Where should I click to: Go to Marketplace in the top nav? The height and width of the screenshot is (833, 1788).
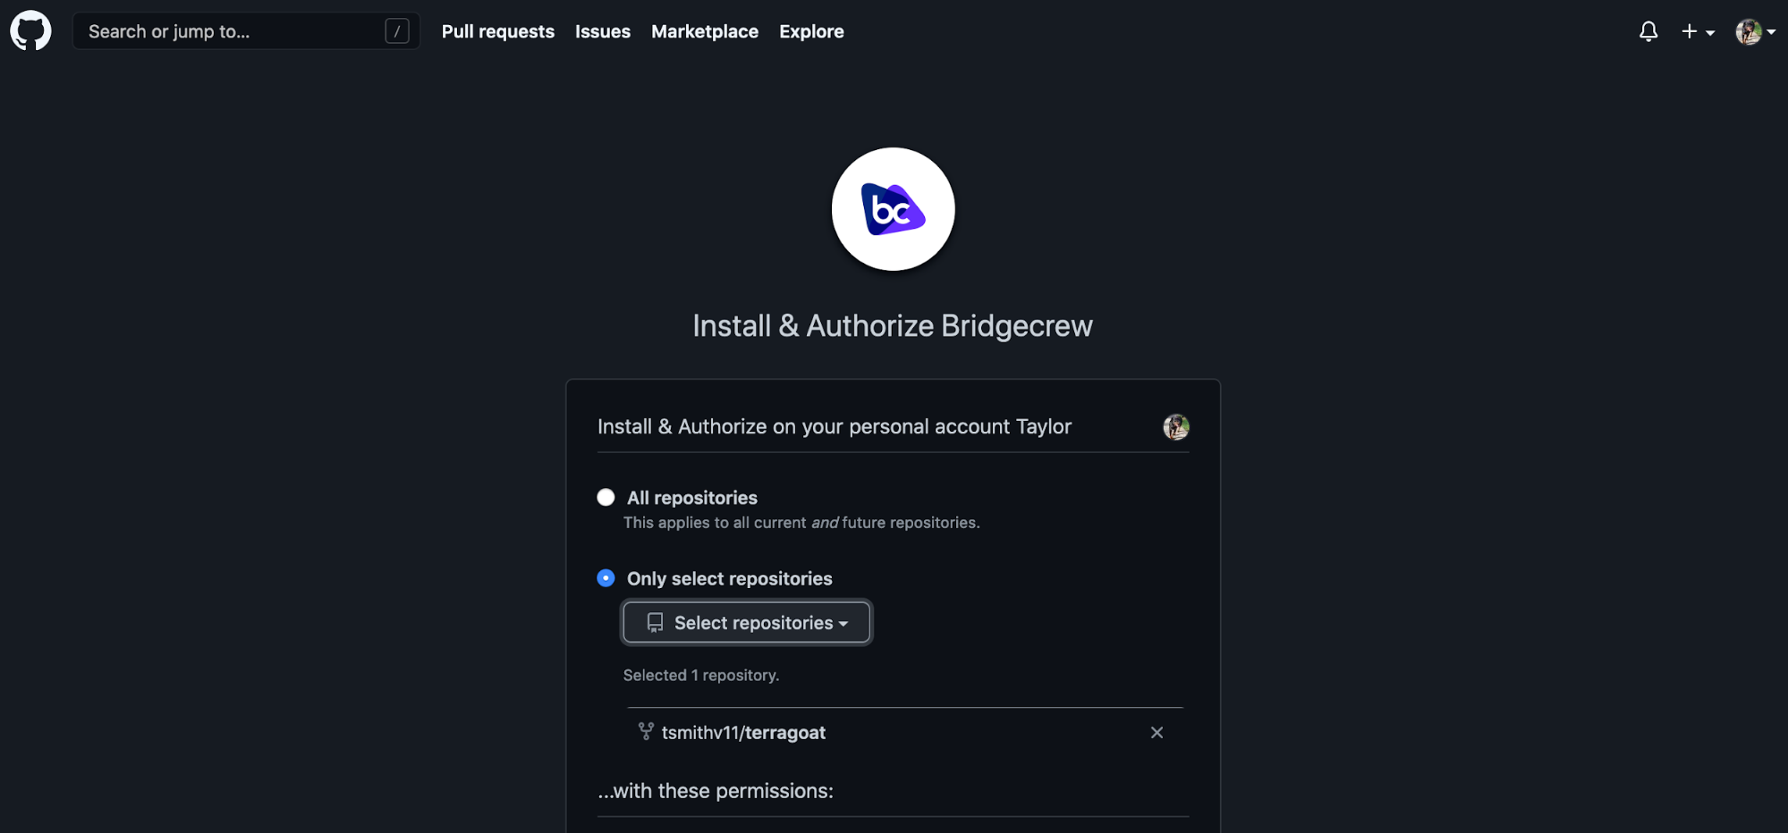[x=705, y=31]
